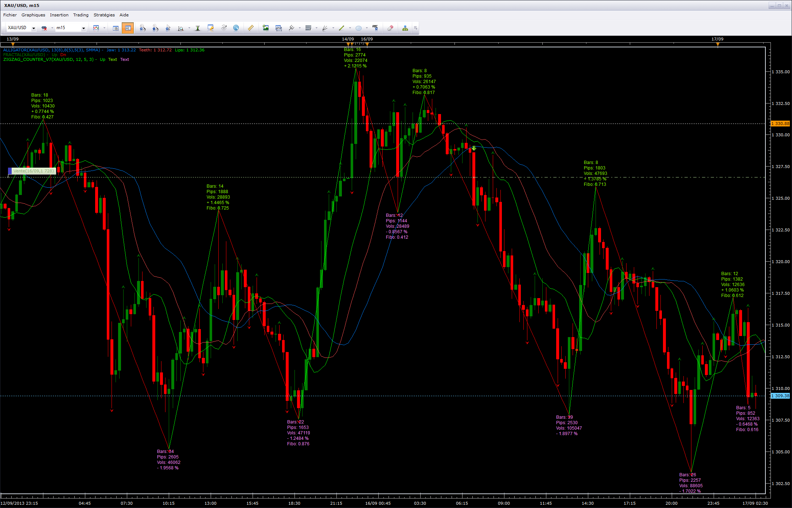Select the eraser delete objects tool

(390, 28)
